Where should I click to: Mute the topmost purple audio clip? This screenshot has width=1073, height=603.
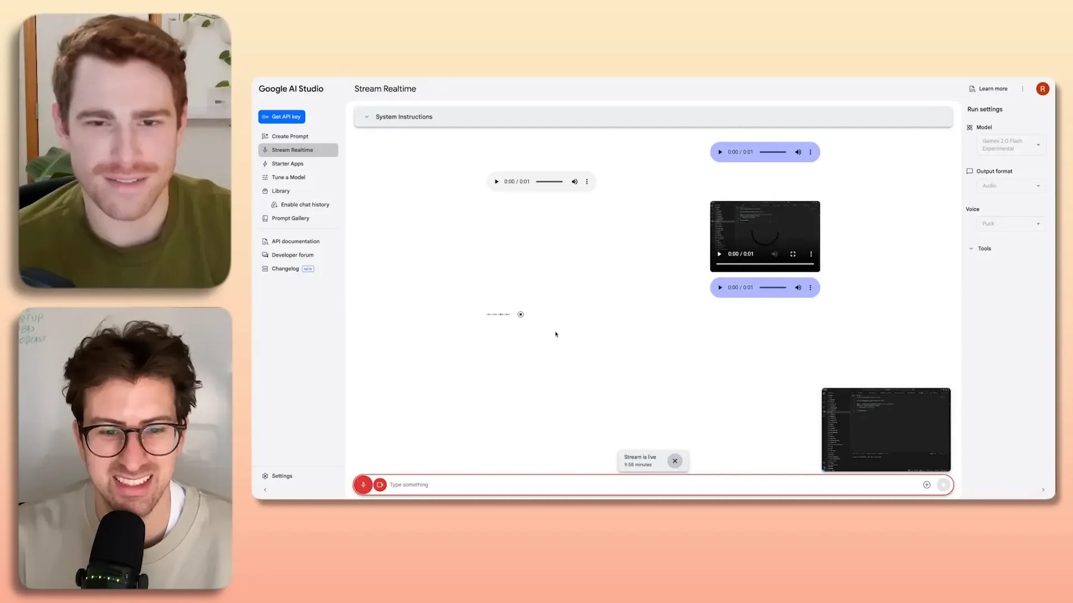click(x=798, y=152)
